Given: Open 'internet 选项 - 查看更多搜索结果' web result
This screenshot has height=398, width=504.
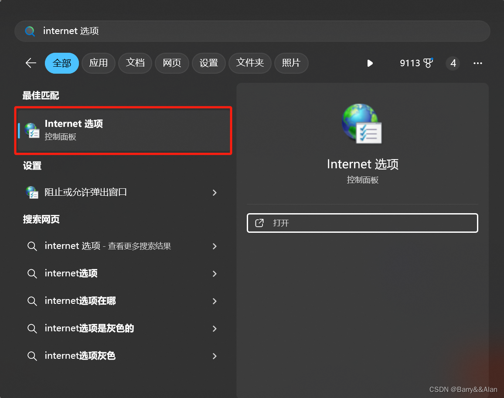Looking at the screenshot, I should [123, 246].
